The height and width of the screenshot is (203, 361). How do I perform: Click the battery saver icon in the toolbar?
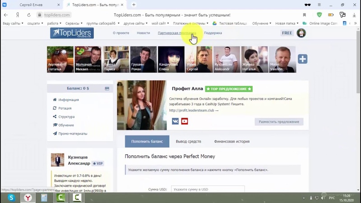[x=331, y=15]
